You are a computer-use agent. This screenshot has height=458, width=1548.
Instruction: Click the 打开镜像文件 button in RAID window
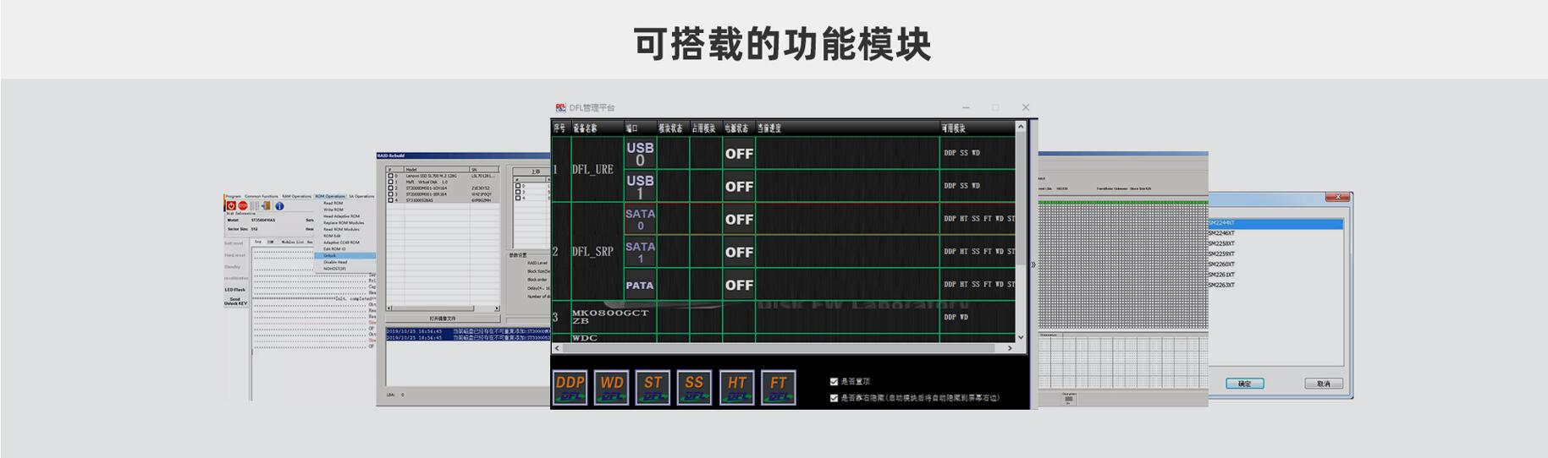tap(443, 318)
